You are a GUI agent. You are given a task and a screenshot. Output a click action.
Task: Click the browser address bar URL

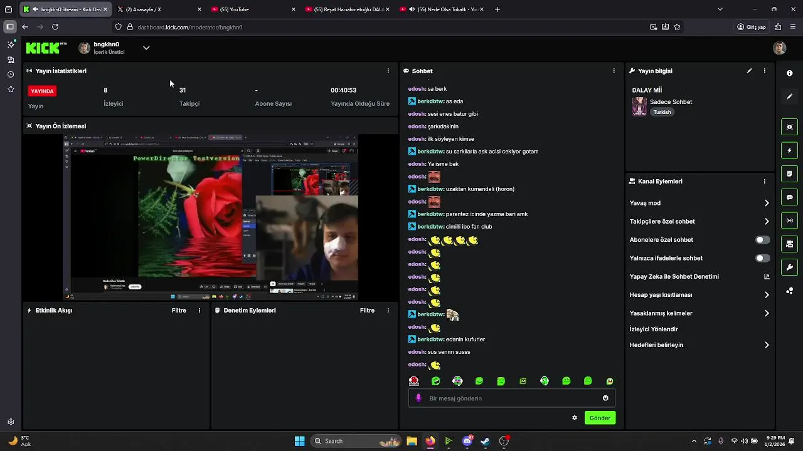point(190,27)
